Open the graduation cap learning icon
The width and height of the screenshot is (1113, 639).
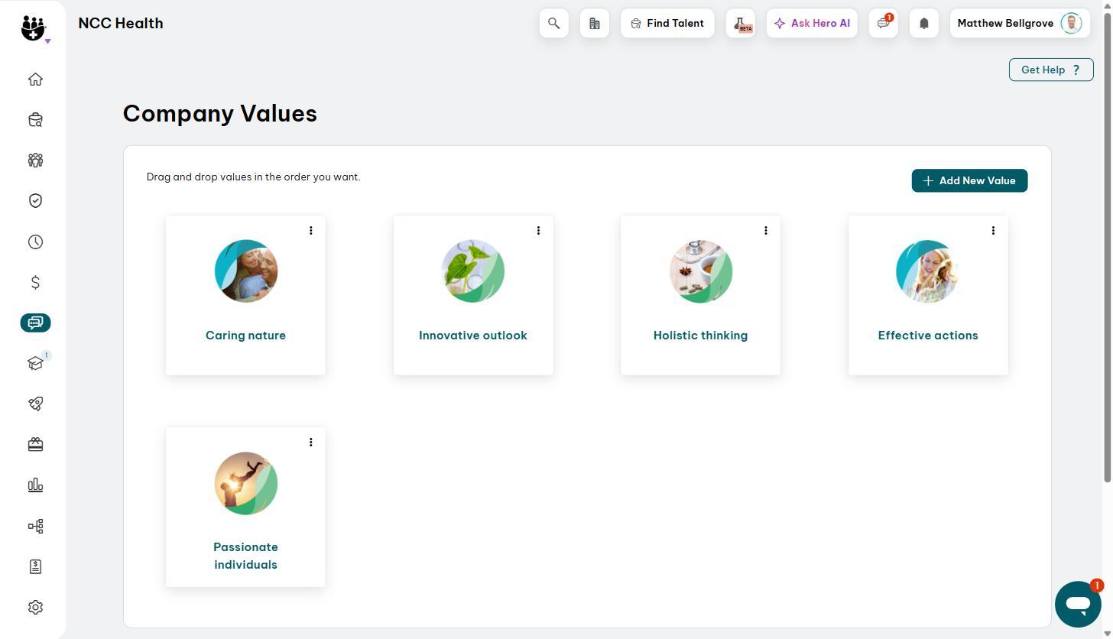(35, 364)
